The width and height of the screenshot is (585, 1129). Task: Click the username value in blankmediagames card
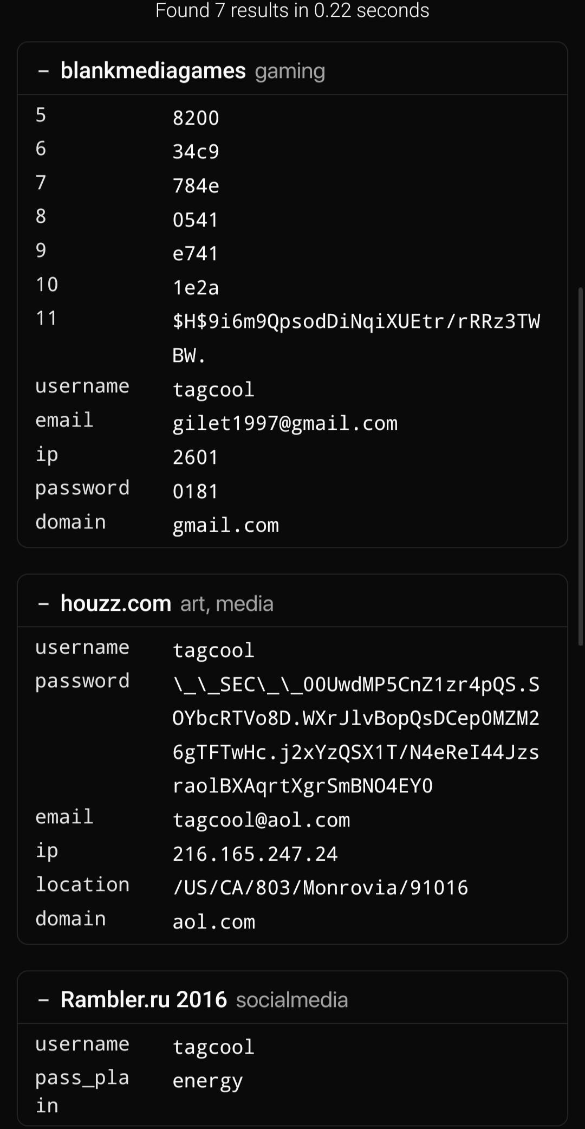(x=213, y=390)
